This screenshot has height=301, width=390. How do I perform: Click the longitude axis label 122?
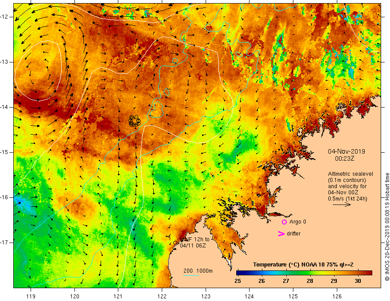[x=162, y=296]
